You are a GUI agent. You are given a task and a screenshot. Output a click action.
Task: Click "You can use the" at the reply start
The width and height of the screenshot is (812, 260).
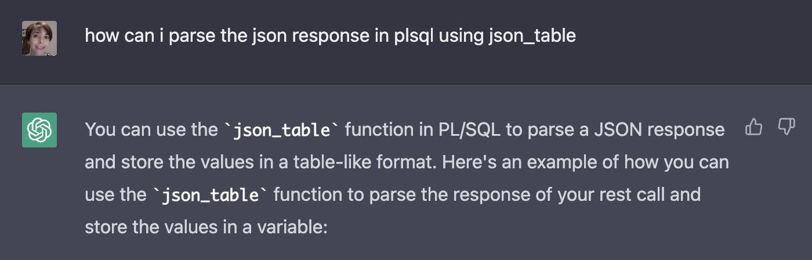[151, 129]
